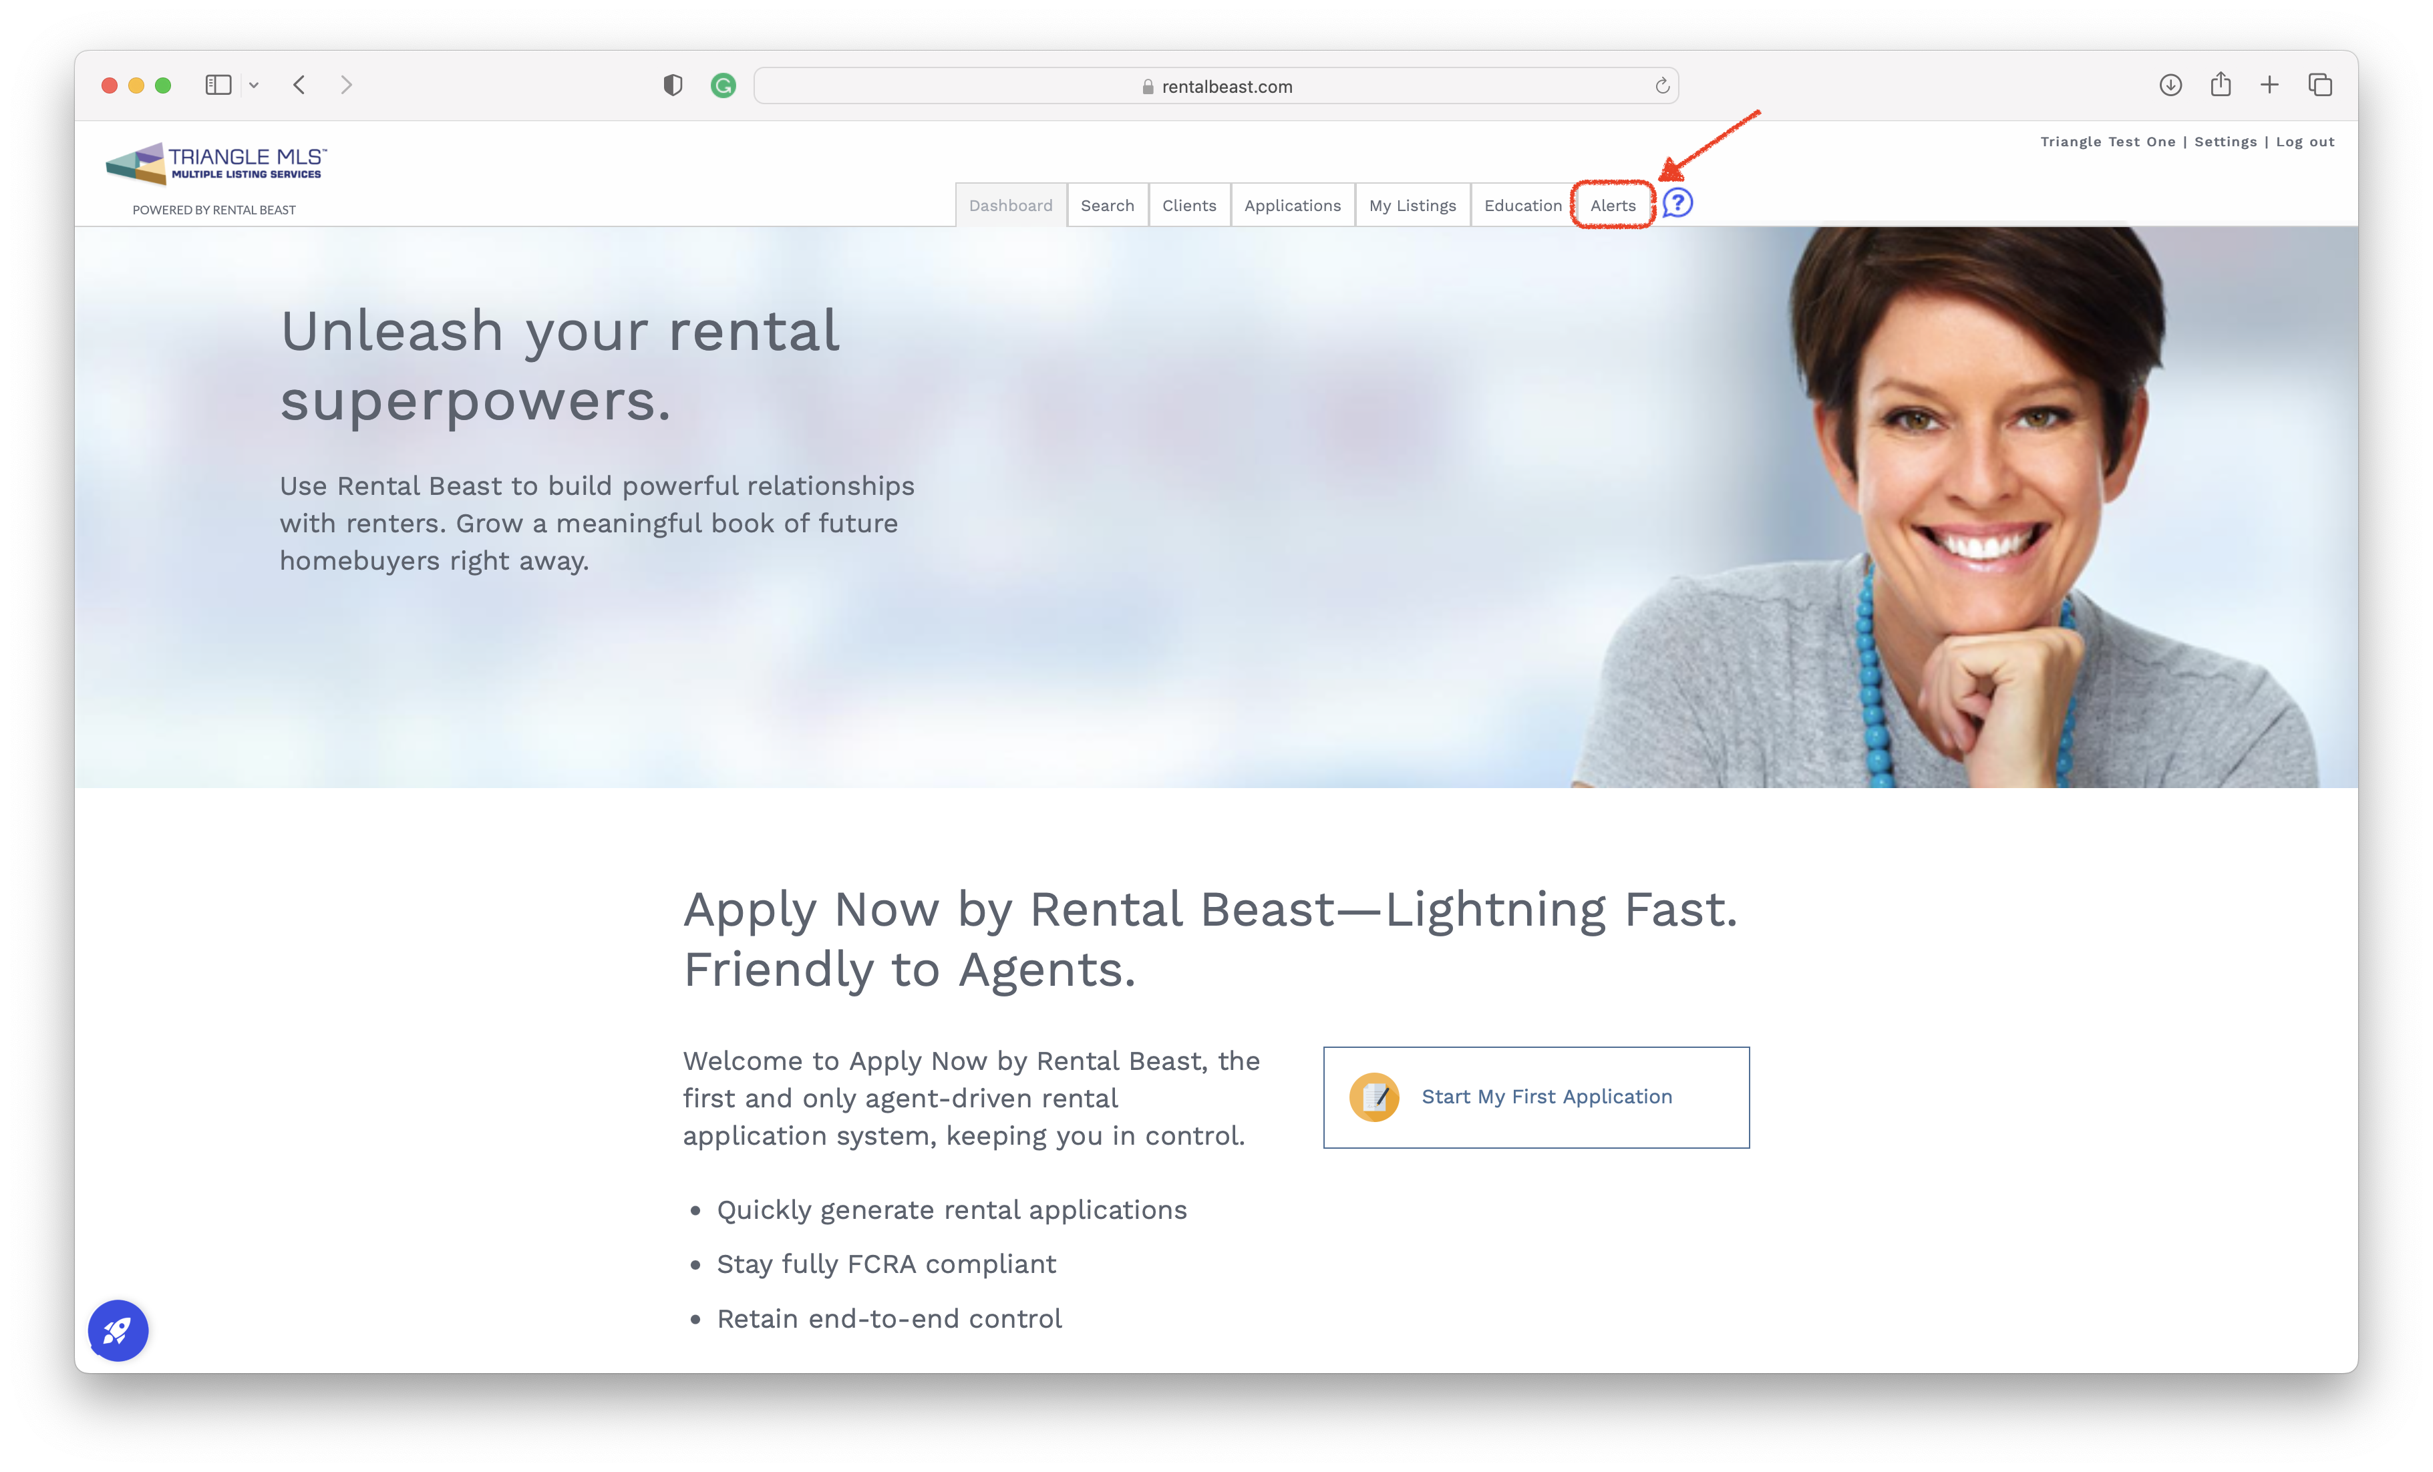2433x1472 pixels.
Task: Toggle the Safari sidebar icon
Action: tap(218, 85)
